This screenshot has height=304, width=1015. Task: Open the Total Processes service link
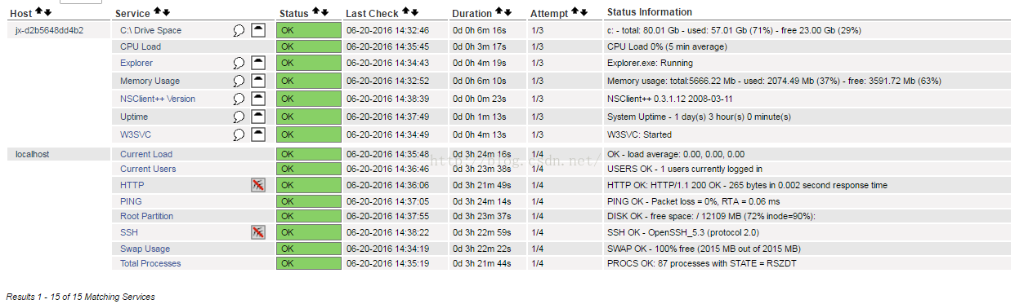150,263
